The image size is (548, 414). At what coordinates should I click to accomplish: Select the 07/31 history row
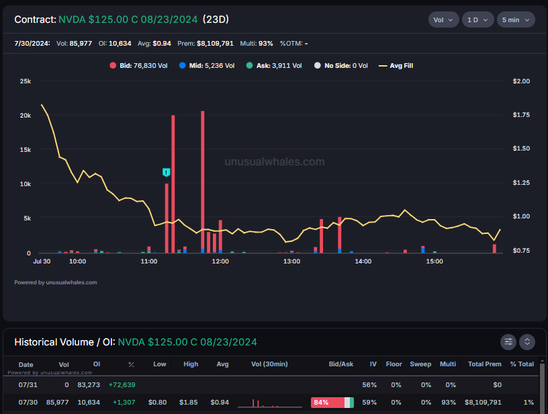(271, 384)
